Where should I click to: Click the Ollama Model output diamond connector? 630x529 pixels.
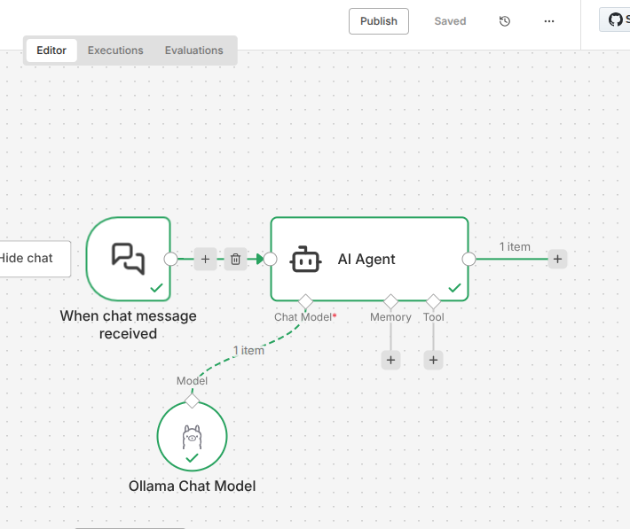192,396
